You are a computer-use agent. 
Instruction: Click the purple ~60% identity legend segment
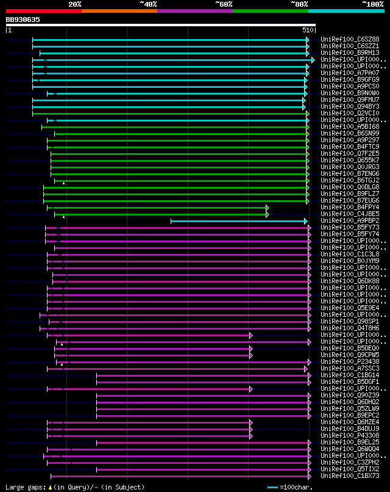click(x=195, y=11)
